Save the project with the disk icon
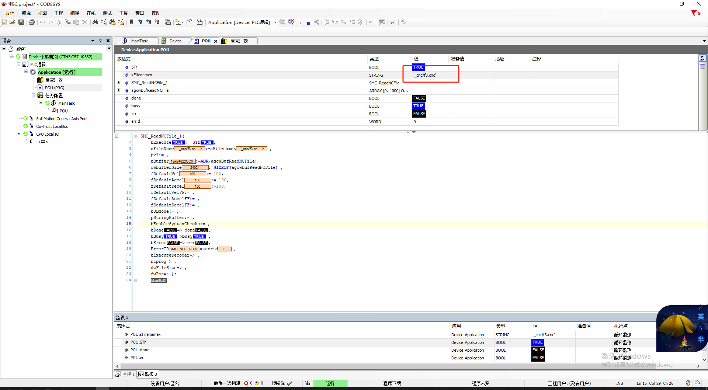Image resolution: width=708 pixels, height=390 pixels. (x=21, y=22)
